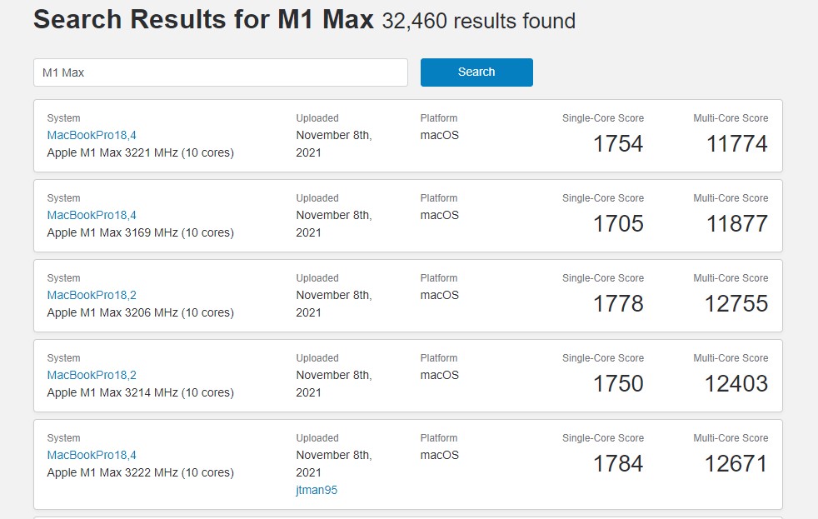The height and width of the screenshot is (519, 818).
Task: Select the single-core score 1705
Action: coord(618,223)
